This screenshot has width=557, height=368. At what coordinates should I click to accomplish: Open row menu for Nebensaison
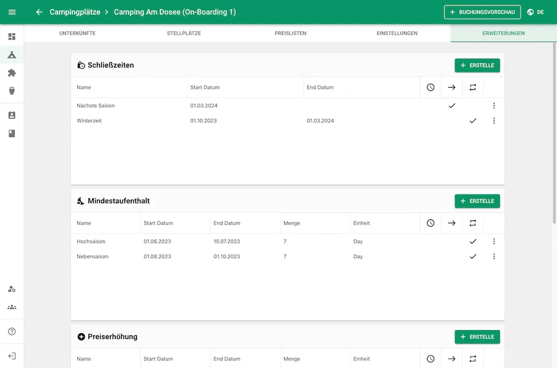click(494, 256)
